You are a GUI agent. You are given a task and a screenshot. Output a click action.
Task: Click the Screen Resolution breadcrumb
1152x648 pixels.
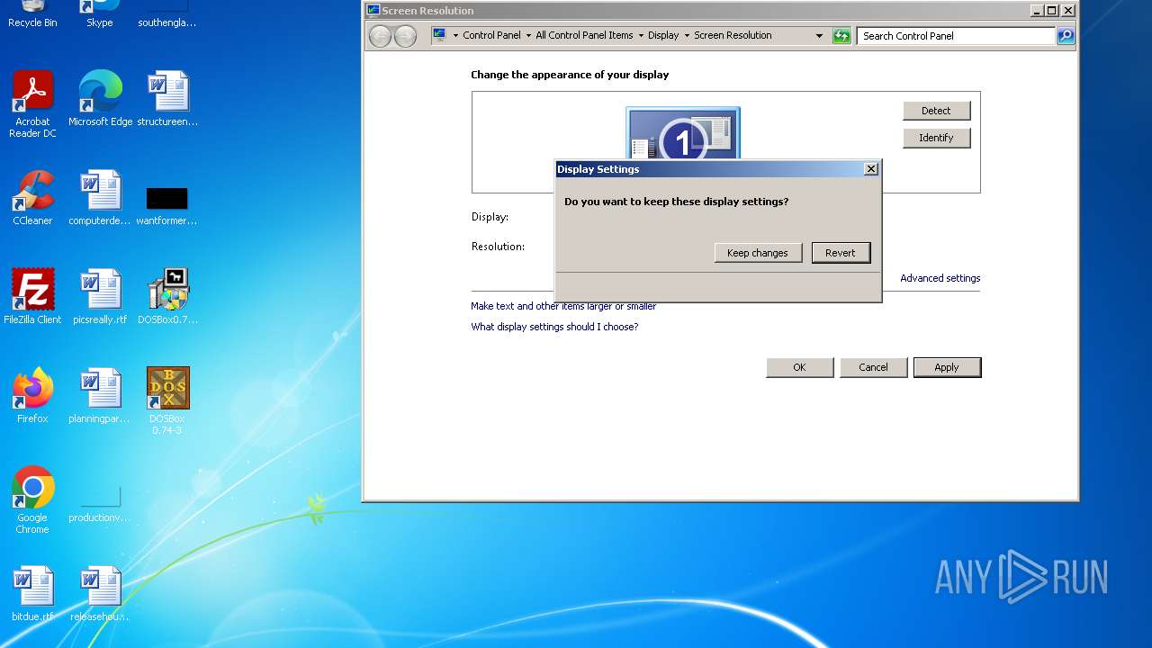click(733, 35)
